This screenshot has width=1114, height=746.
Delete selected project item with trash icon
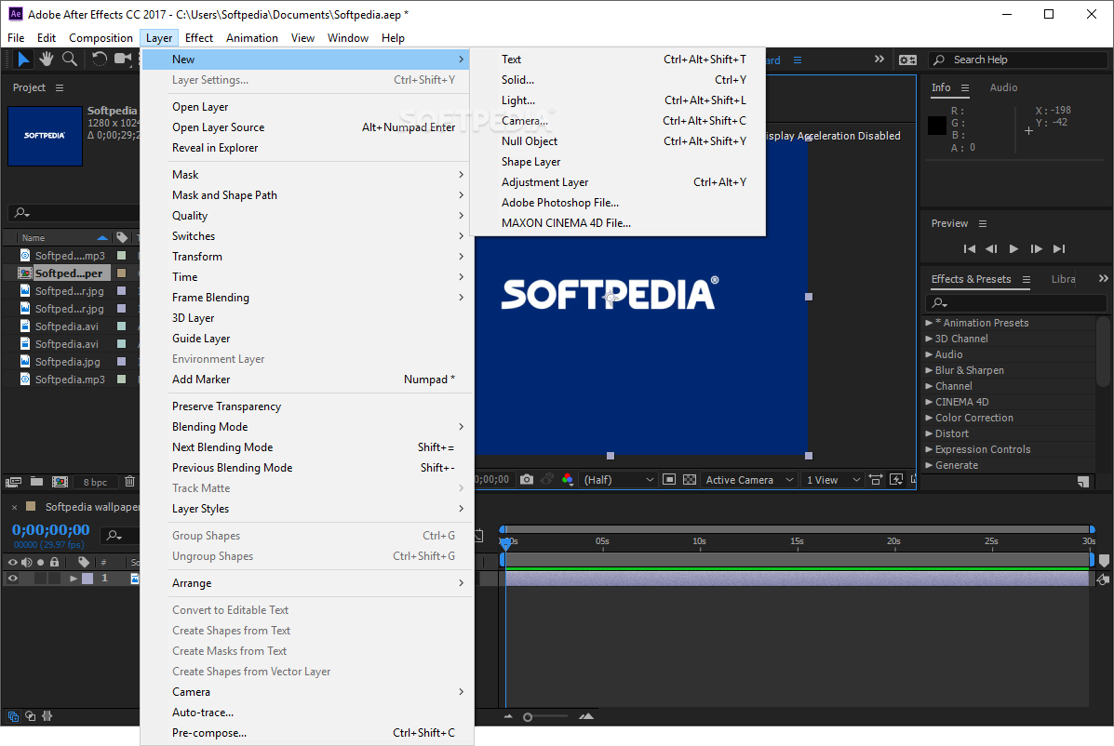pyautogui.click(x=129, y=481)
